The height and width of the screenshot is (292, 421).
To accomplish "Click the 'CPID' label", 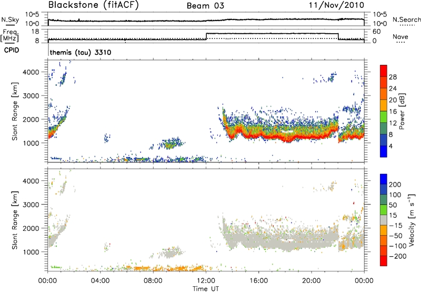I will [x=12, y=50].
